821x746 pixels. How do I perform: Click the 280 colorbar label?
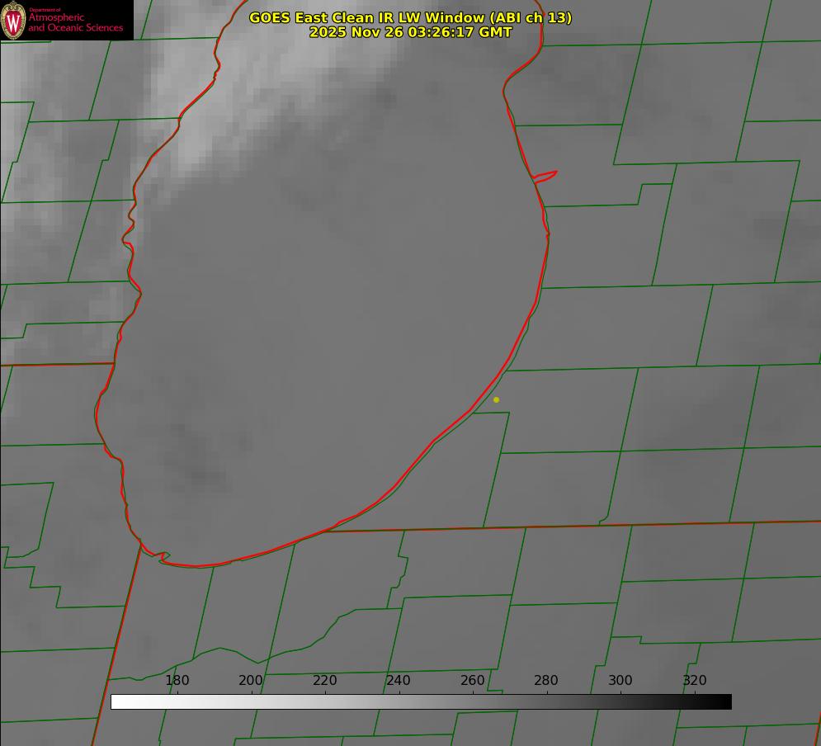click(x=546, y=680)
